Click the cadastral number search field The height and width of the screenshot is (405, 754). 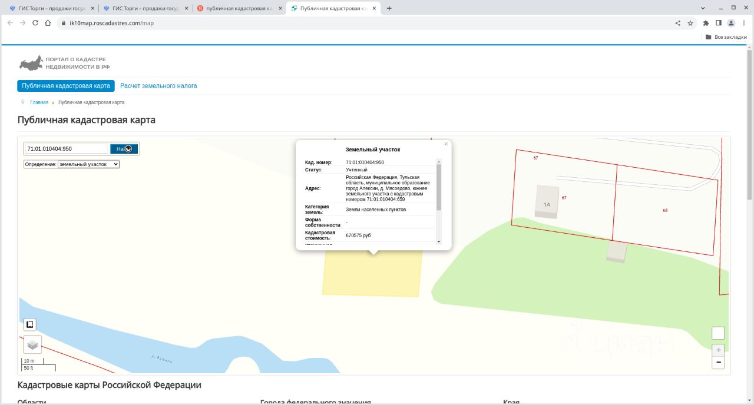(66, 149)
